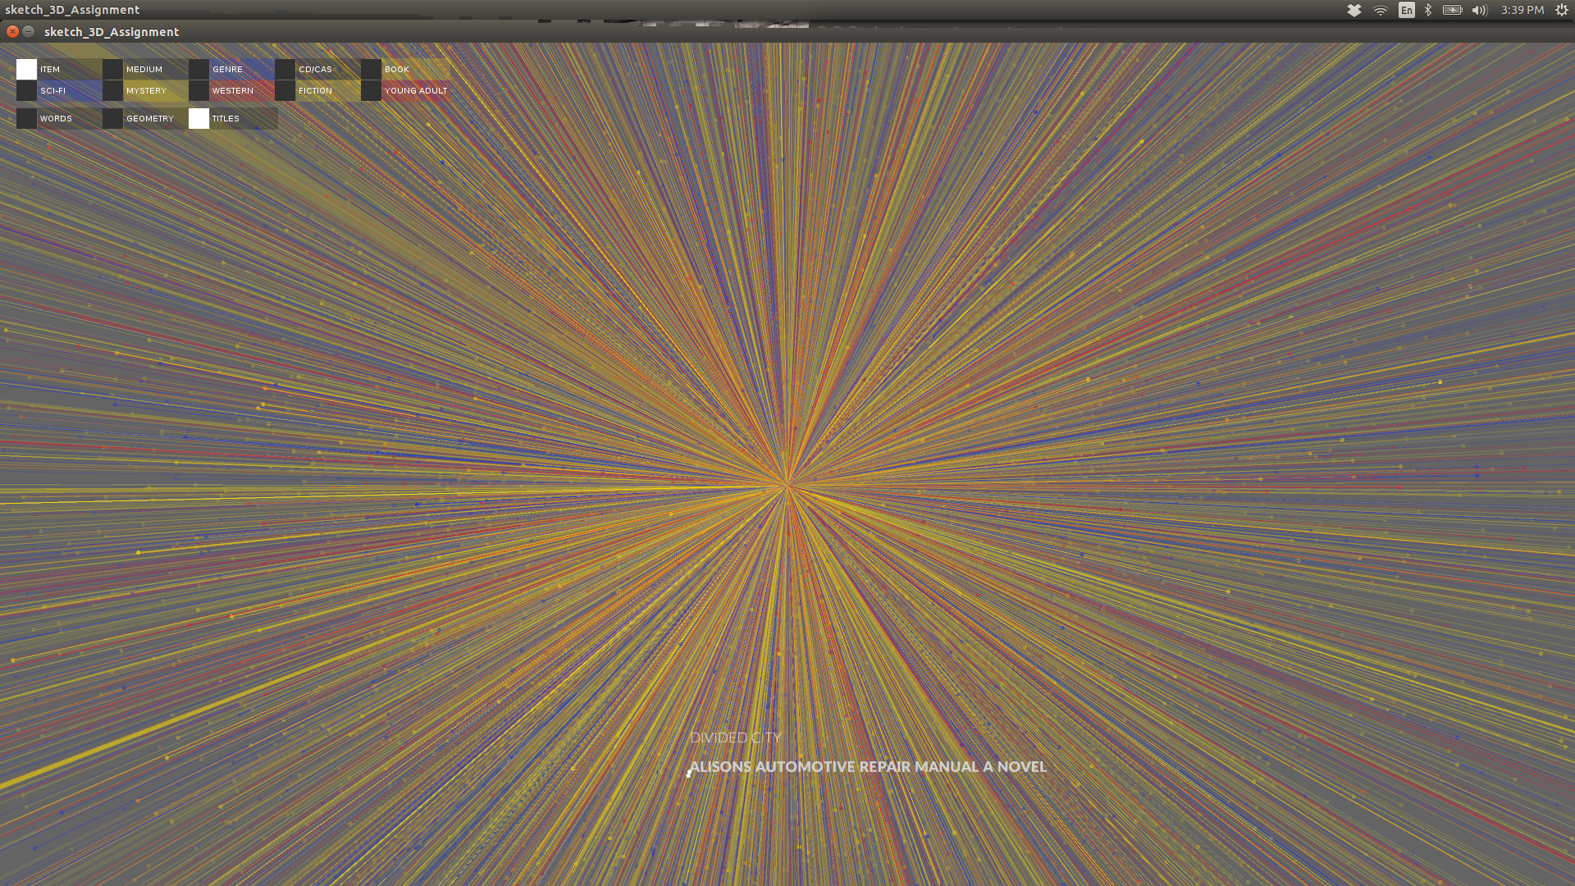Toggle the ITEM checkbox
1575x886 pixels.
(26, 70)
